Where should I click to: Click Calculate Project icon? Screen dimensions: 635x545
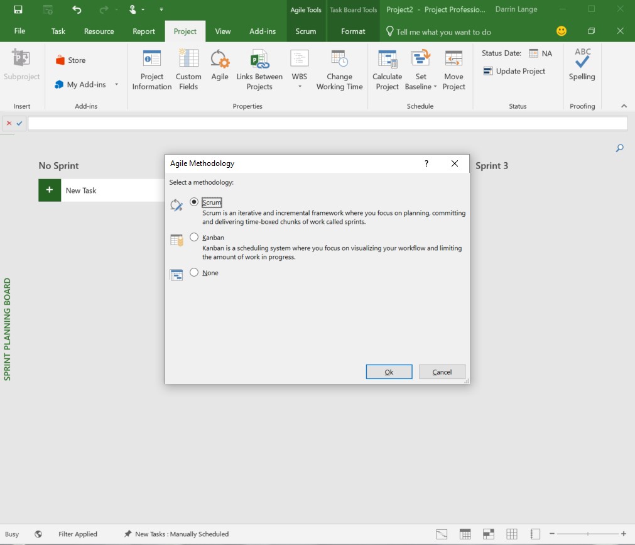click(x=387, y=58)
